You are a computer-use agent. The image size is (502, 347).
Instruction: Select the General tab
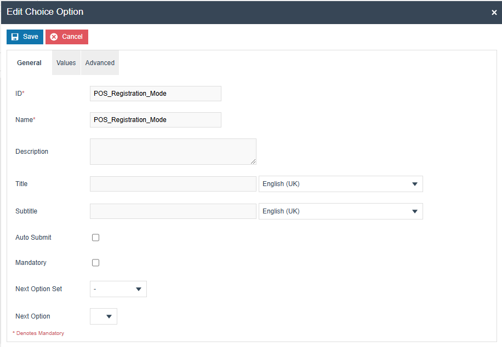pos(30,63)
